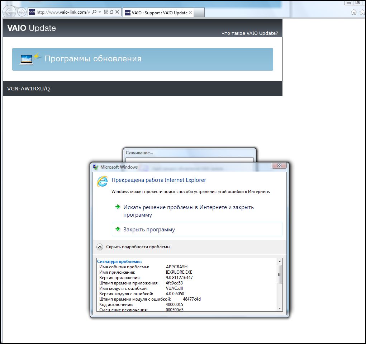The width and height of the screenshot is (366, 344).
Task: Click the details scrollbar thumb
Action: pyautogui.click(x=279, y=274)
